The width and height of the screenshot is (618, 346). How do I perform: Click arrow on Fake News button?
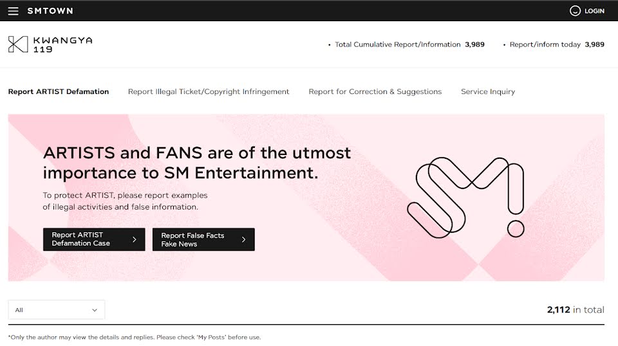[243, 239]
